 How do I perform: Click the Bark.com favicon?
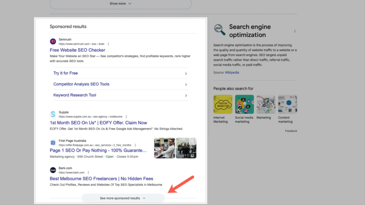pyautogui.click(x=53, y=170)
